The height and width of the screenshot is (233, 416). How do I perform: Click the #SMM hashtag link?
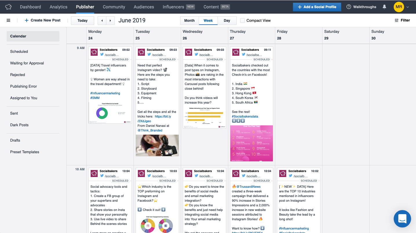(x=95, y=98)
